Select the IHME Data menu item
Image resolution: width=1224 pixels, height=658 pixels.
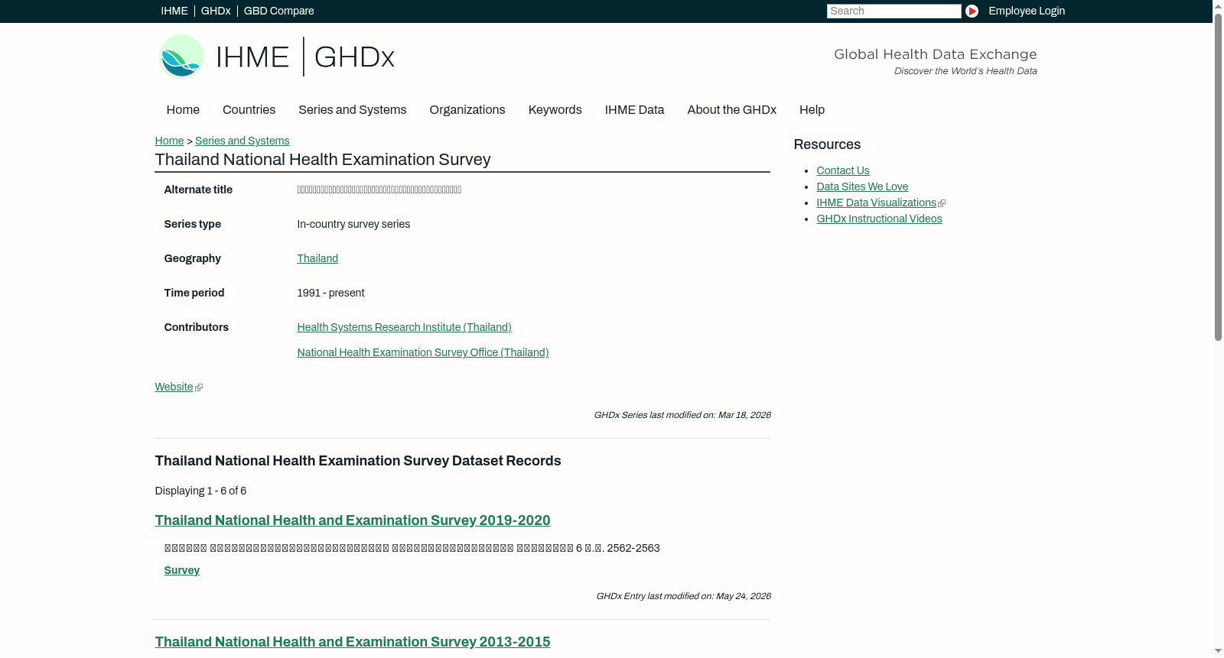(x=634, y=110)
